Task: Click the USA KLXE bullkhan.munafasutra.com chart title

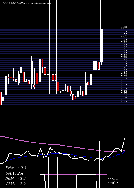Action: tap(27, 3)
